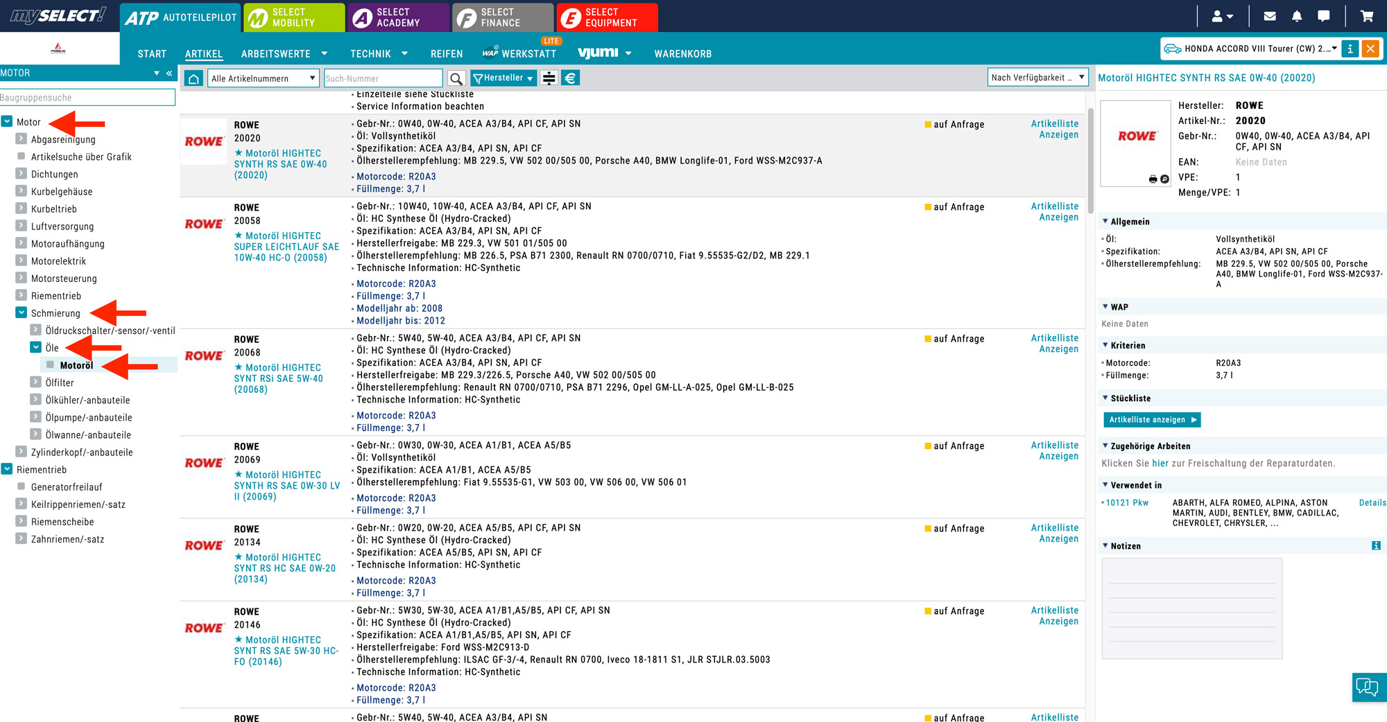The height and width of the screenshot is (722, 1387).
Task: Click ROWE logo of article 20058
Action: tap(204, 224)
